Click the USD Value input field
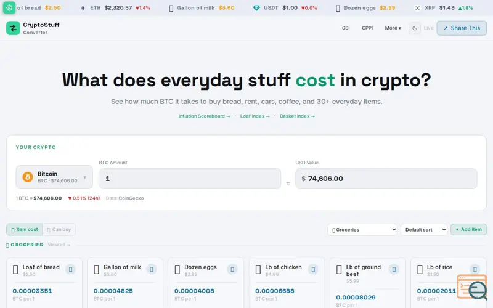The image size is (493, 308). [386, 179]
